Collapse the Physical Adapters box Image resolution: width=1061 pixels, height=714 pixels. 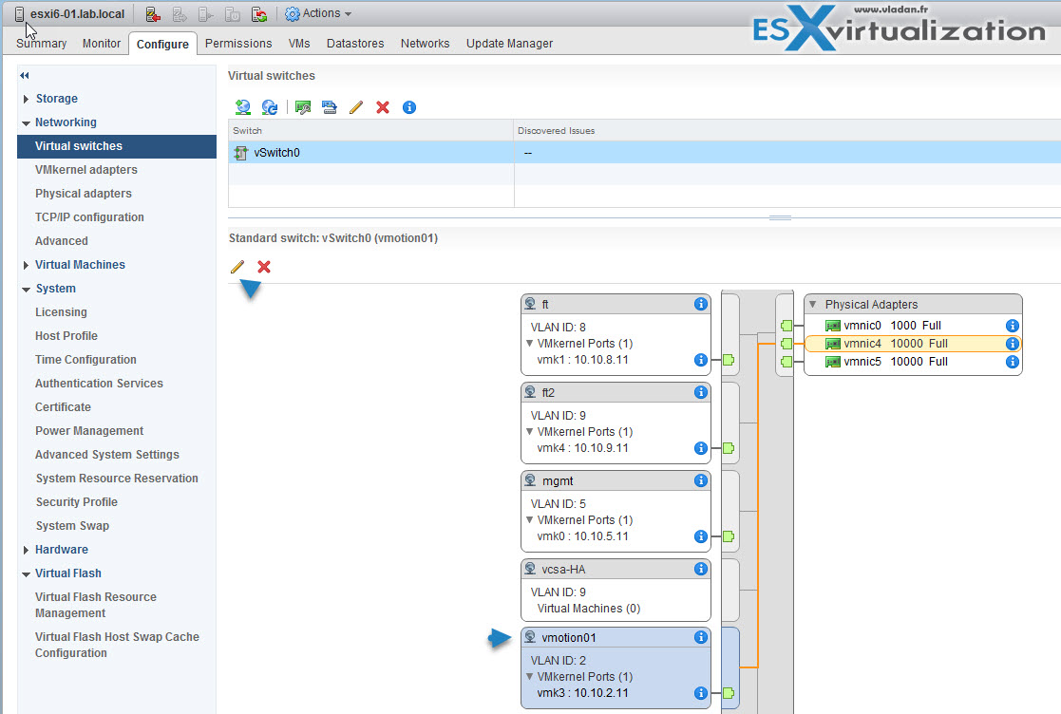[x=813, y=304]
